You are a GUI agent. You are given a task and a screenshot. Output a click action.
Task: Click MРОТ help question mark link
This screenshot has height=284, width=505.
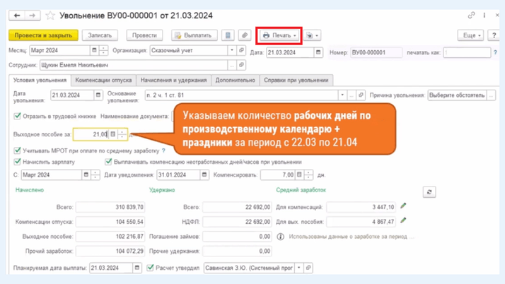click(x=163, y=150)
